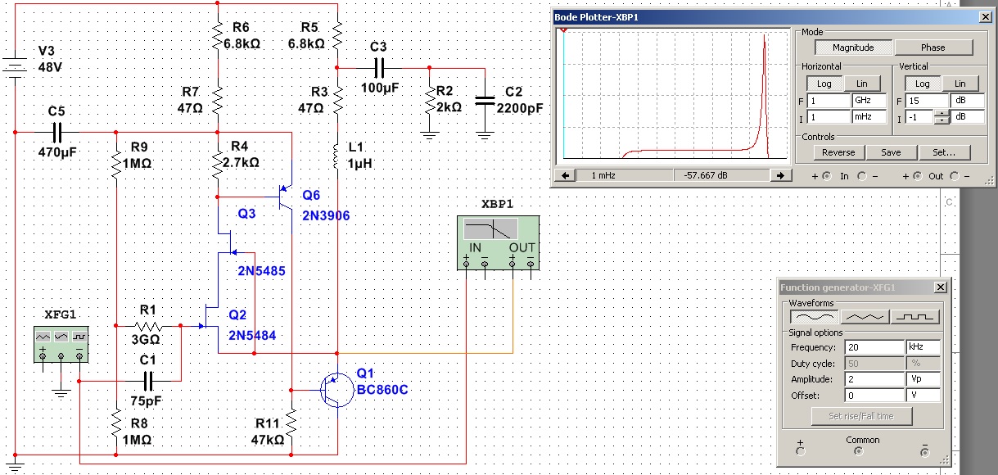Select the R5 6.8kΩ resistor symbol
The image size is (998, 475).
point(336,36)
